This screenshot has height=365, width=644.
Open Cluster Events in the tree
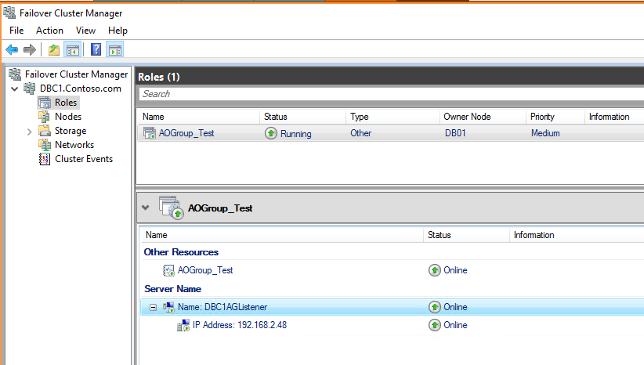(83, 159)
